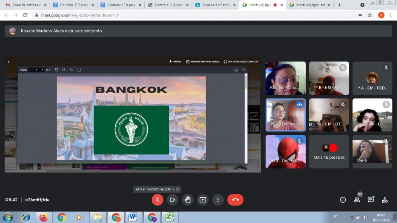Click zoom out magnifier in viewer toolbar
The image size is (397, 223).
point(64,69)
